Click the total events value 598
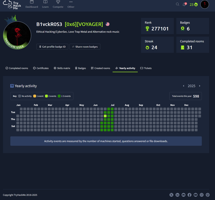 [x=196, y=96]
